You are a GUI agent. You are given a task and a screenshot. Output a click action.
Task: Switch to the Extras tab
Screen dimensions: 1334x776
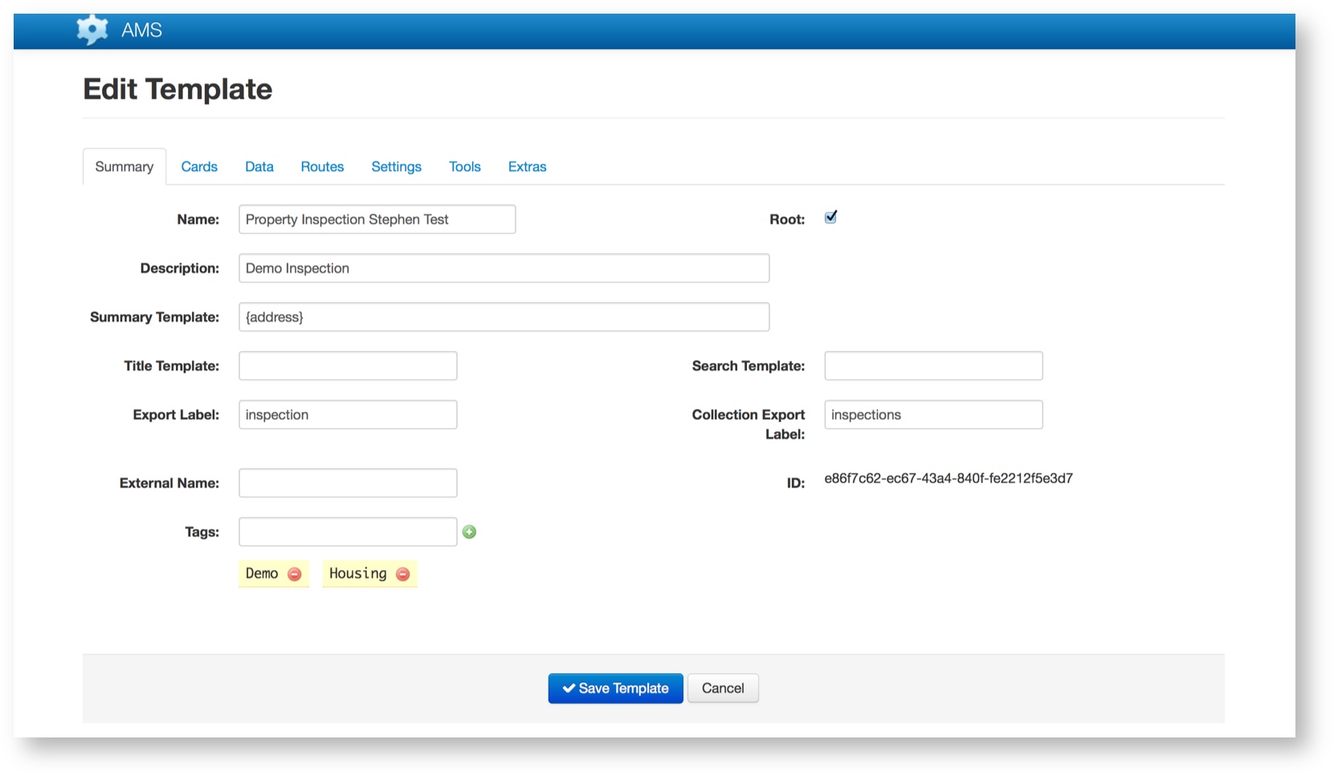click(x=527, y=167)
